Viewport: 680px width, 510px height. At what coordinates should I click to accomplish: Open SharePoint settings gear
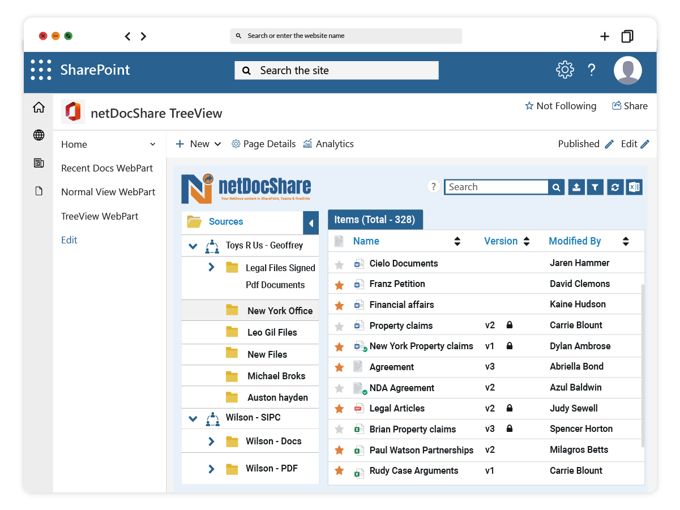[x=564, y=70]
